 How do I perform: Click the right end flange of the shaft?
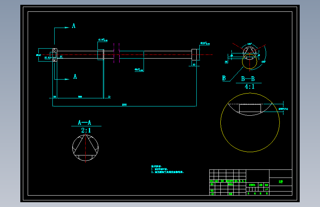coord(194,55)
